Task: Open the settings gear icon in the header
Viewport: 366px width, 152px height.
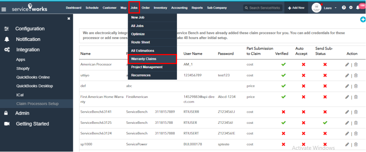Action: pos(351,7)
